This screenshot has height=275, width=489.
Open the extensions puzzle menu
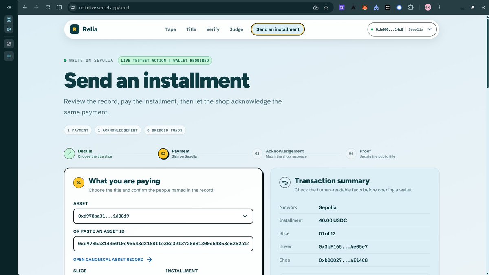pyautogui.click(x=411, y=7)
